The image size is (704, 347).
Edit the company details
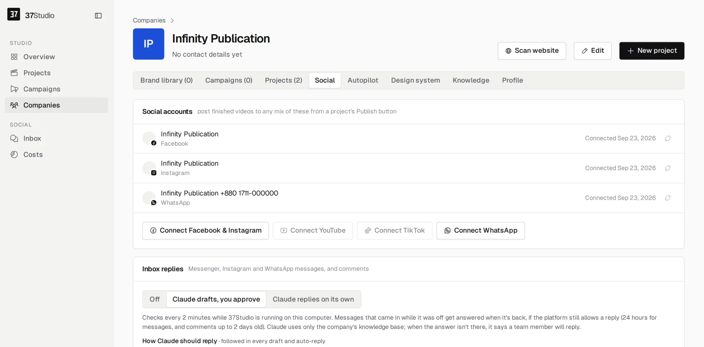coord(592,51)
